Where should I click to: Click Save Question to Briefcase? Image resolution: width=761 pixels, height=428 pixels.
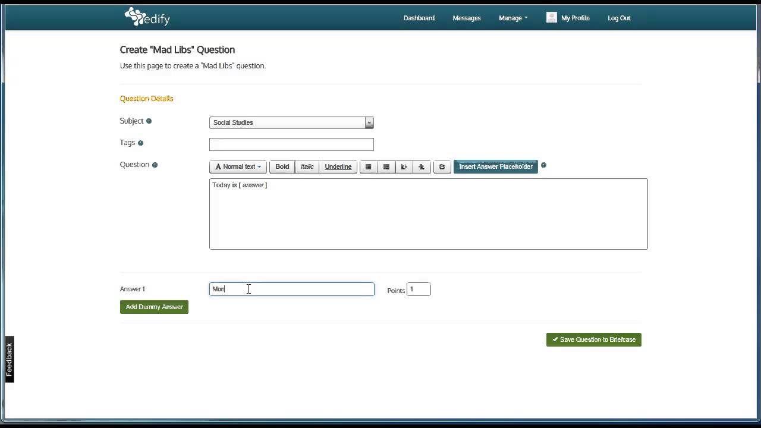coord(594,339)
